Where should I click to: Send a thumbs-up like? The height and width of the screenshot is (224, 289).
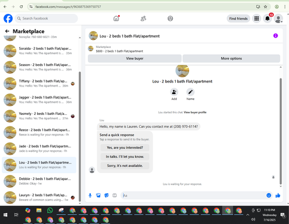[x=278, y=196]
